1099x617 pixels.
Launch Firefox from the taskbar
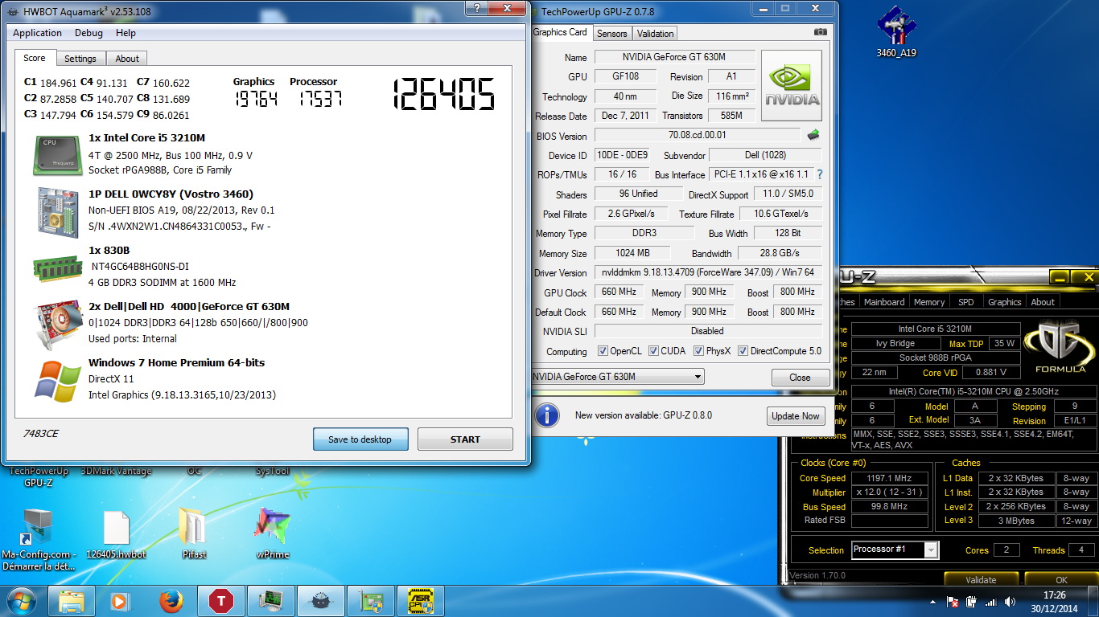coord(170,601)
